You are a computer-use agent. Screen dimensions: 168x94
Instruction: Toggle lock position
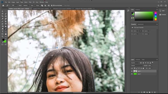139,68
